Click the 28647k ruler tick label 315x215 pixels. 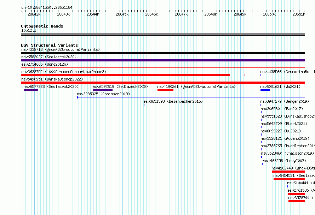click(181, 14)
